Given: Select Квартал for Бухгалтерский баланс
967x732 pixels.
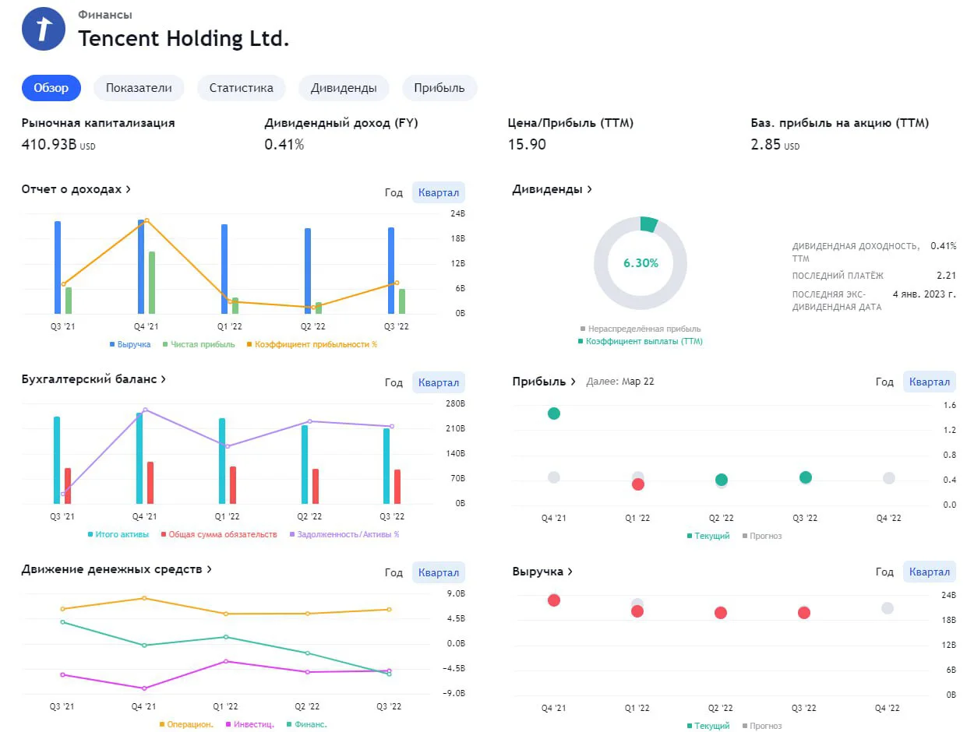Looking at the screenshot, I should pyautogui.click(x=439, y=382).
